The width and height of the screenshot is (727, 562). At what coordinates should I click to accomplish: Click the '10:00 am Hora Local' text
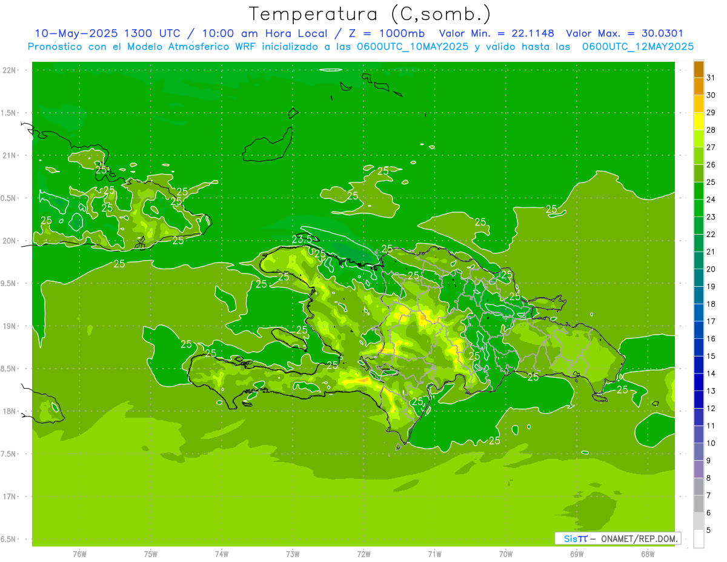[x=264, y=33]
